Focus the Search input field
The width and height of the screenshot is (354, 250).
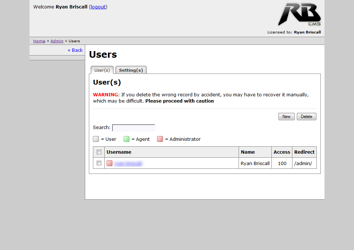click(x=133, y=128)
